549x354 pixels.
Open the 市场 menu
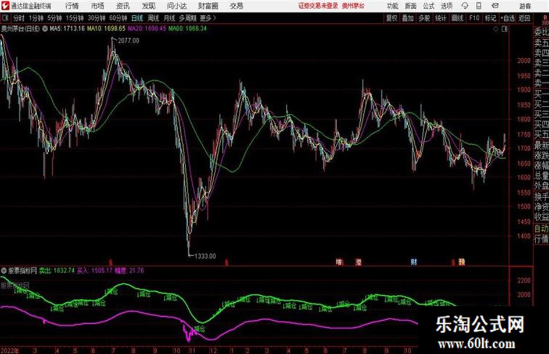(x=98, y=6)
